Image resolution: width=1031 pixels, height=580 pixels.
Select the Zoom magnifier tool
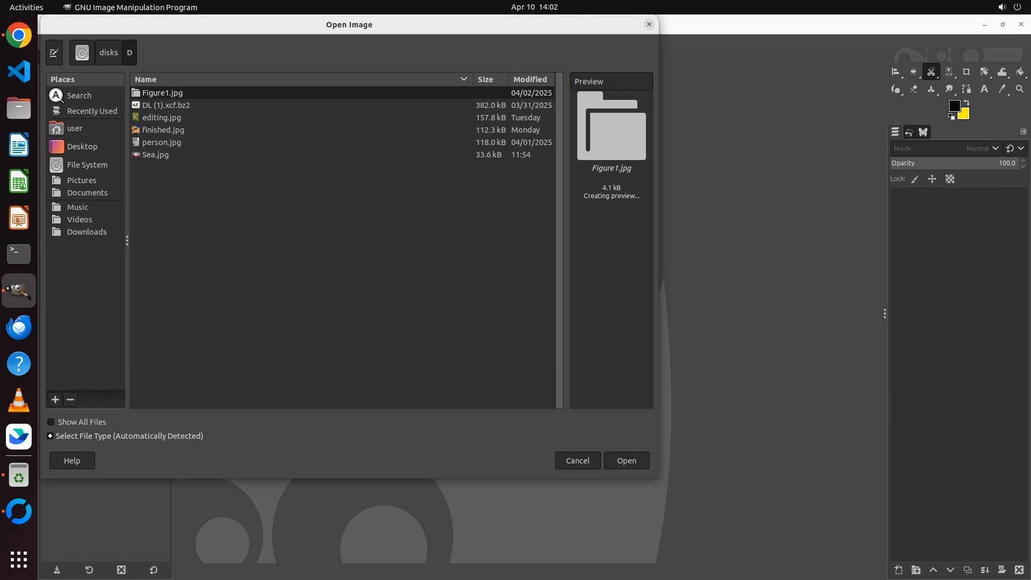tap(1020, 89)
